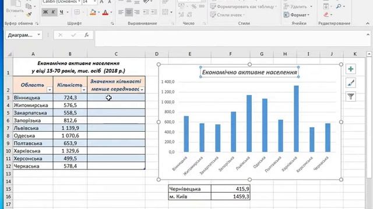The height and width of the screenshot is (209, 373).
Task: Click the Clear eraser icon
Action: pos(326,15)
